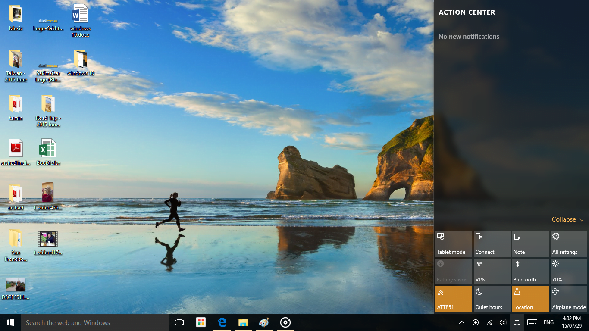
Task: Collapse the quick actions panel
Action: 567,219
